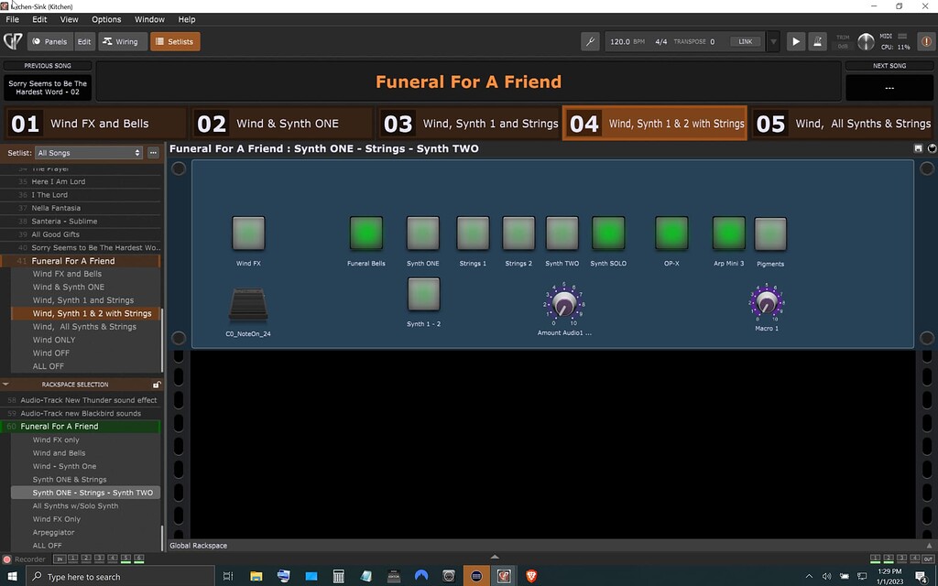Click the Recorder red record icon

tap(7, 559)
